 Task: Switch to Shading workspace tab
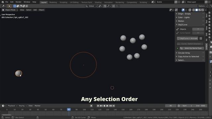pos(98,2)
